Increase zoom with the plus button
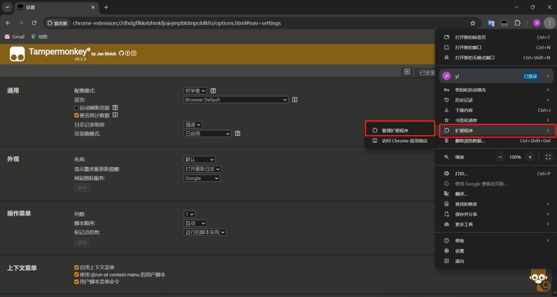557x297 pixels. pyautogui.click(x=530, y=157)
